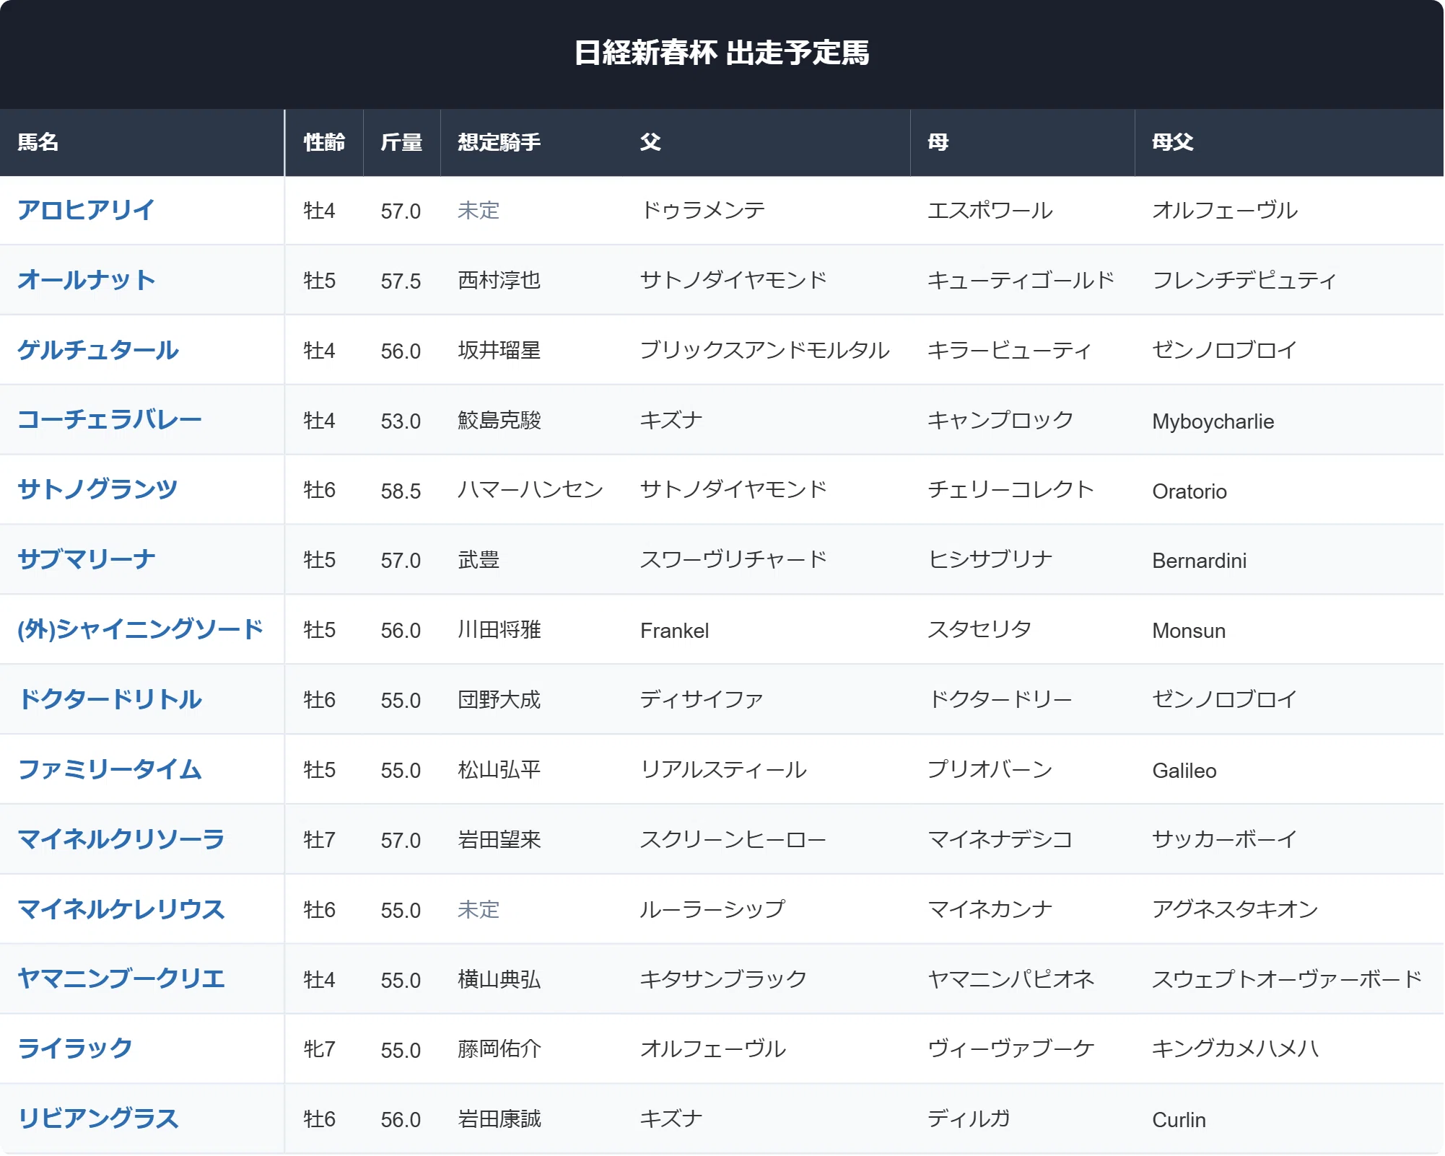Open the リビアングラス horse link
Image resolution: width=1445 pixels, height=1156 pixels.
click(x=98, y=1118)
